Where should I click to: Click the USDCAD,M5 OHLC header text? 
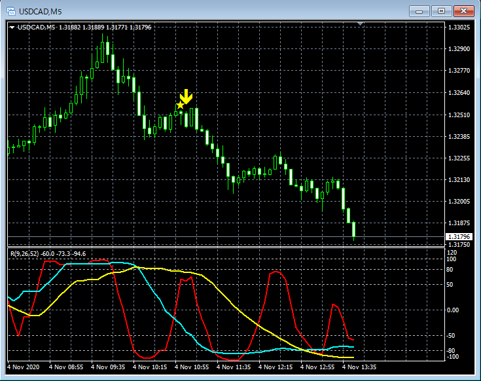point(84,27)
